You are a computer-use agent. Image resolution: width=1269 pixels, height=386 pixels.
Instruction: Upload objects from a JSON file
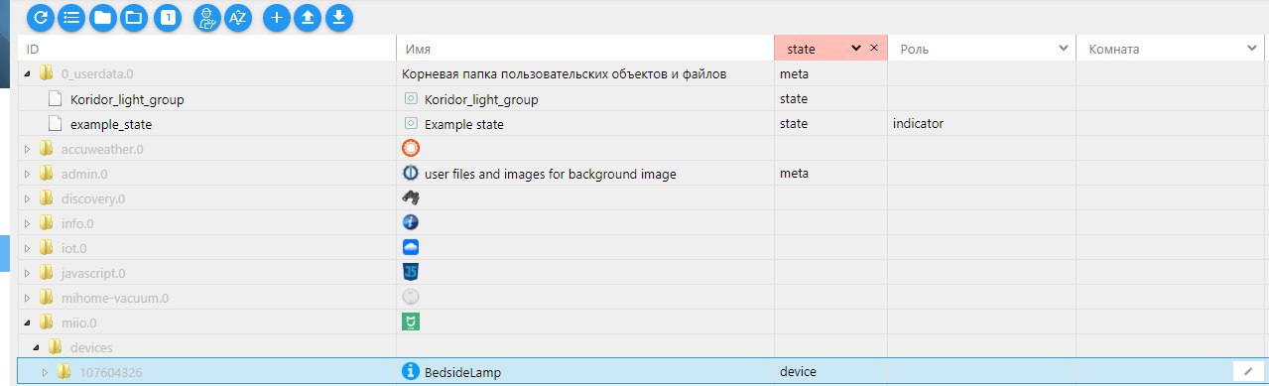[x=309, y=17]
